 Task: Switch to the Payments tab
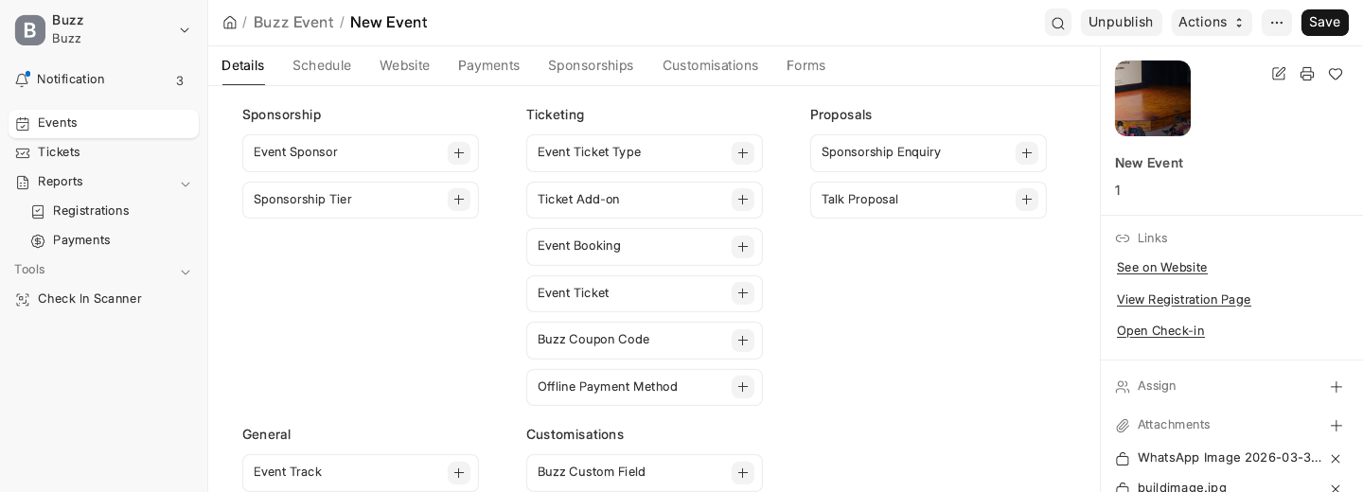489,66
